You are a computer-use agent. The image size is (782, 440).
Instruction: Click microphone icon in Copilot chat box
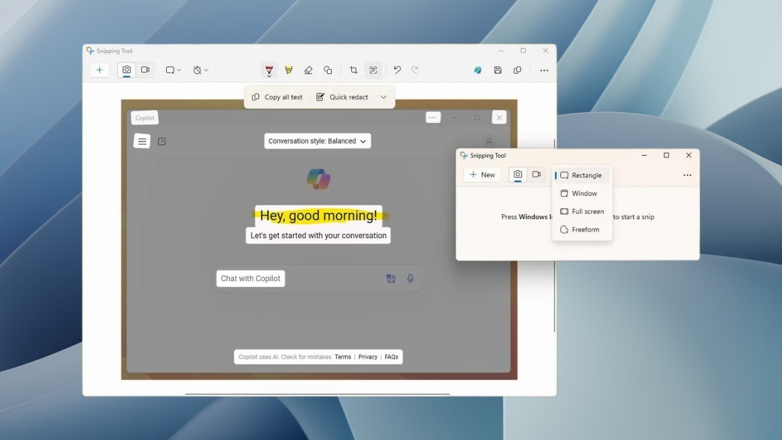tap(411, 279)
